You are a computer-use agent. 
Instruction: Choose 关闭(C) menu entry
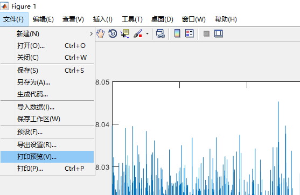coord(47,58)
